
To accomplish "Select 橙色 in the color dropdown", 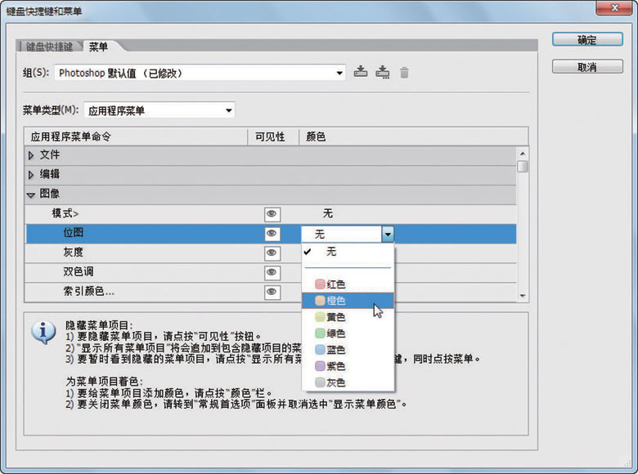I will pos(335,301).
